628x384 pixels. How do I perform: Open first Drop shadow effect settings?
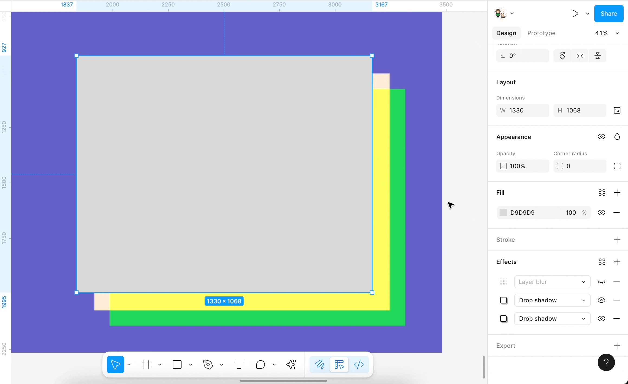(x=503, y=300)
